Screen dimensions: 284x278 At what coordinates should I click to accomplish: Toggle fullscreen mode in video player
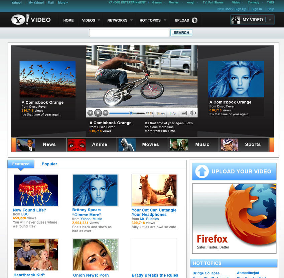coord(183,113)
